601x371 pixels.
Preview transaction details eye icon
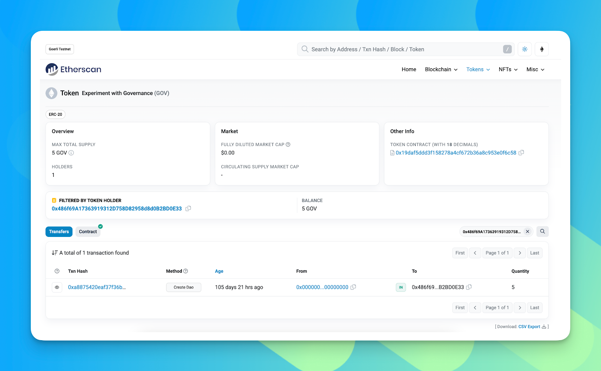(x=57, y=287)
